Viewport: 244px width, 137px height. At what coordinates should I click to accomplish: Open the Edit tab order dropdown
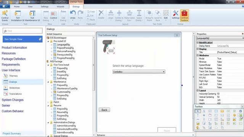point(166,16)
